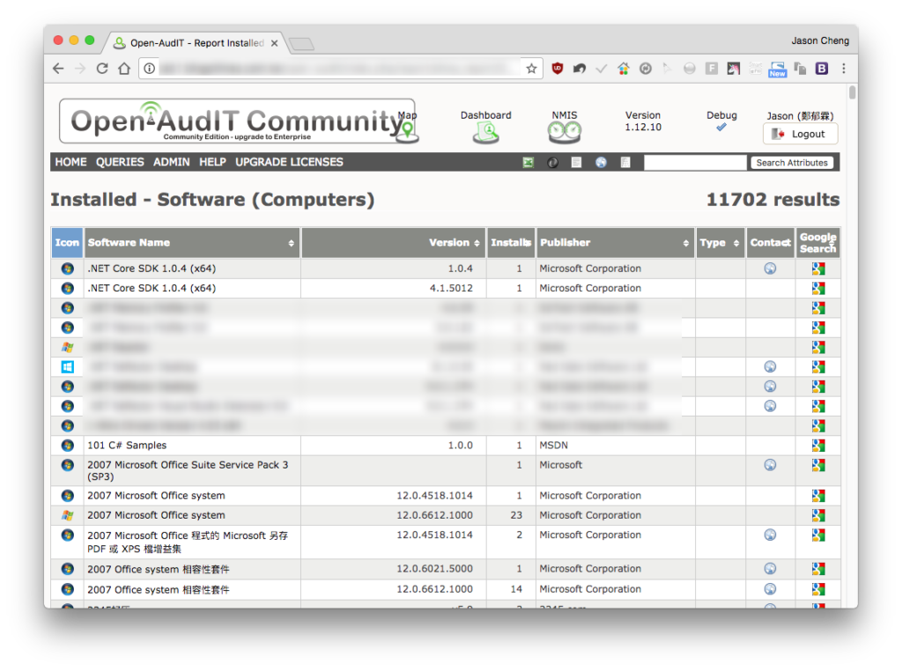
Task: Go to the browser home page icon
Action: tap(124, 69)
